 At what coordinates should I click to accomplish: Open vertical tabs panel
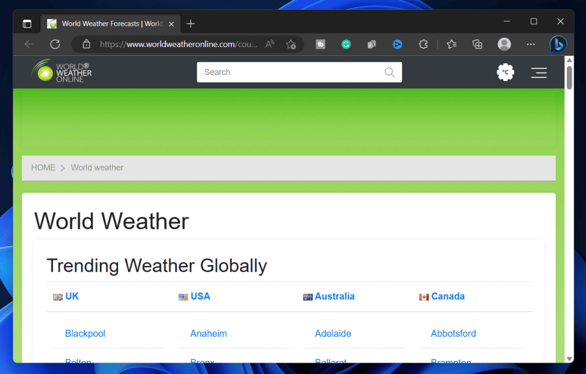[27, 24]
